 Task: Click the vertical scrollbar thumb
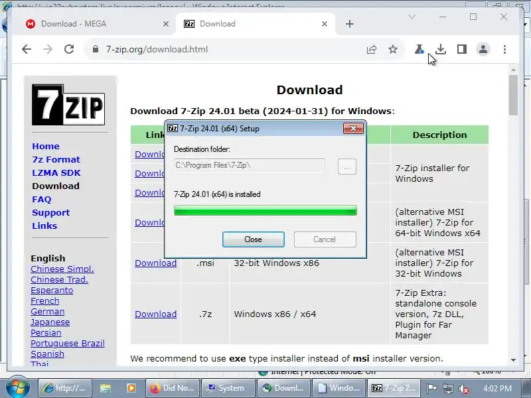[513, 95]
